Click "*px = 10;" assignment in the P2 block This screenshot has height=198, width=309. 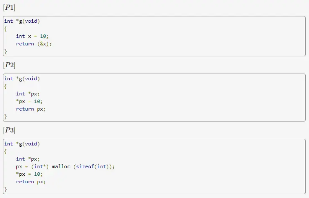pyautogui.click(x=29, y=101)
